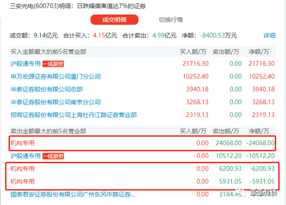
Task: Select the 成交明细 tab
Action: (x=115, y=20)
